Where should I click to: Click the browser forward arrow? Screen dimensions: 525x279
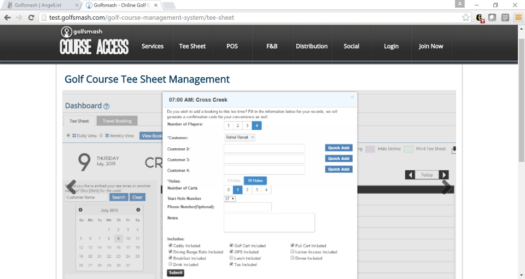[19, 18]
